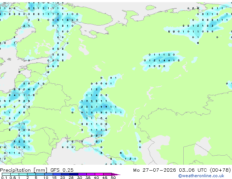Click the above-50 arrow tip of legend

pos(116,174)
